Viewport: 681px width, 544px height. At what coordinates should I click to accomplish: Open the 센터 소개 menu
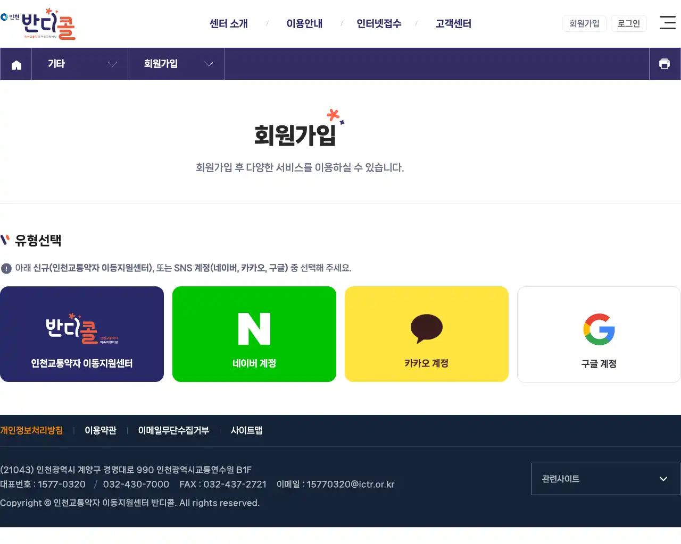[x=229, y=23]
